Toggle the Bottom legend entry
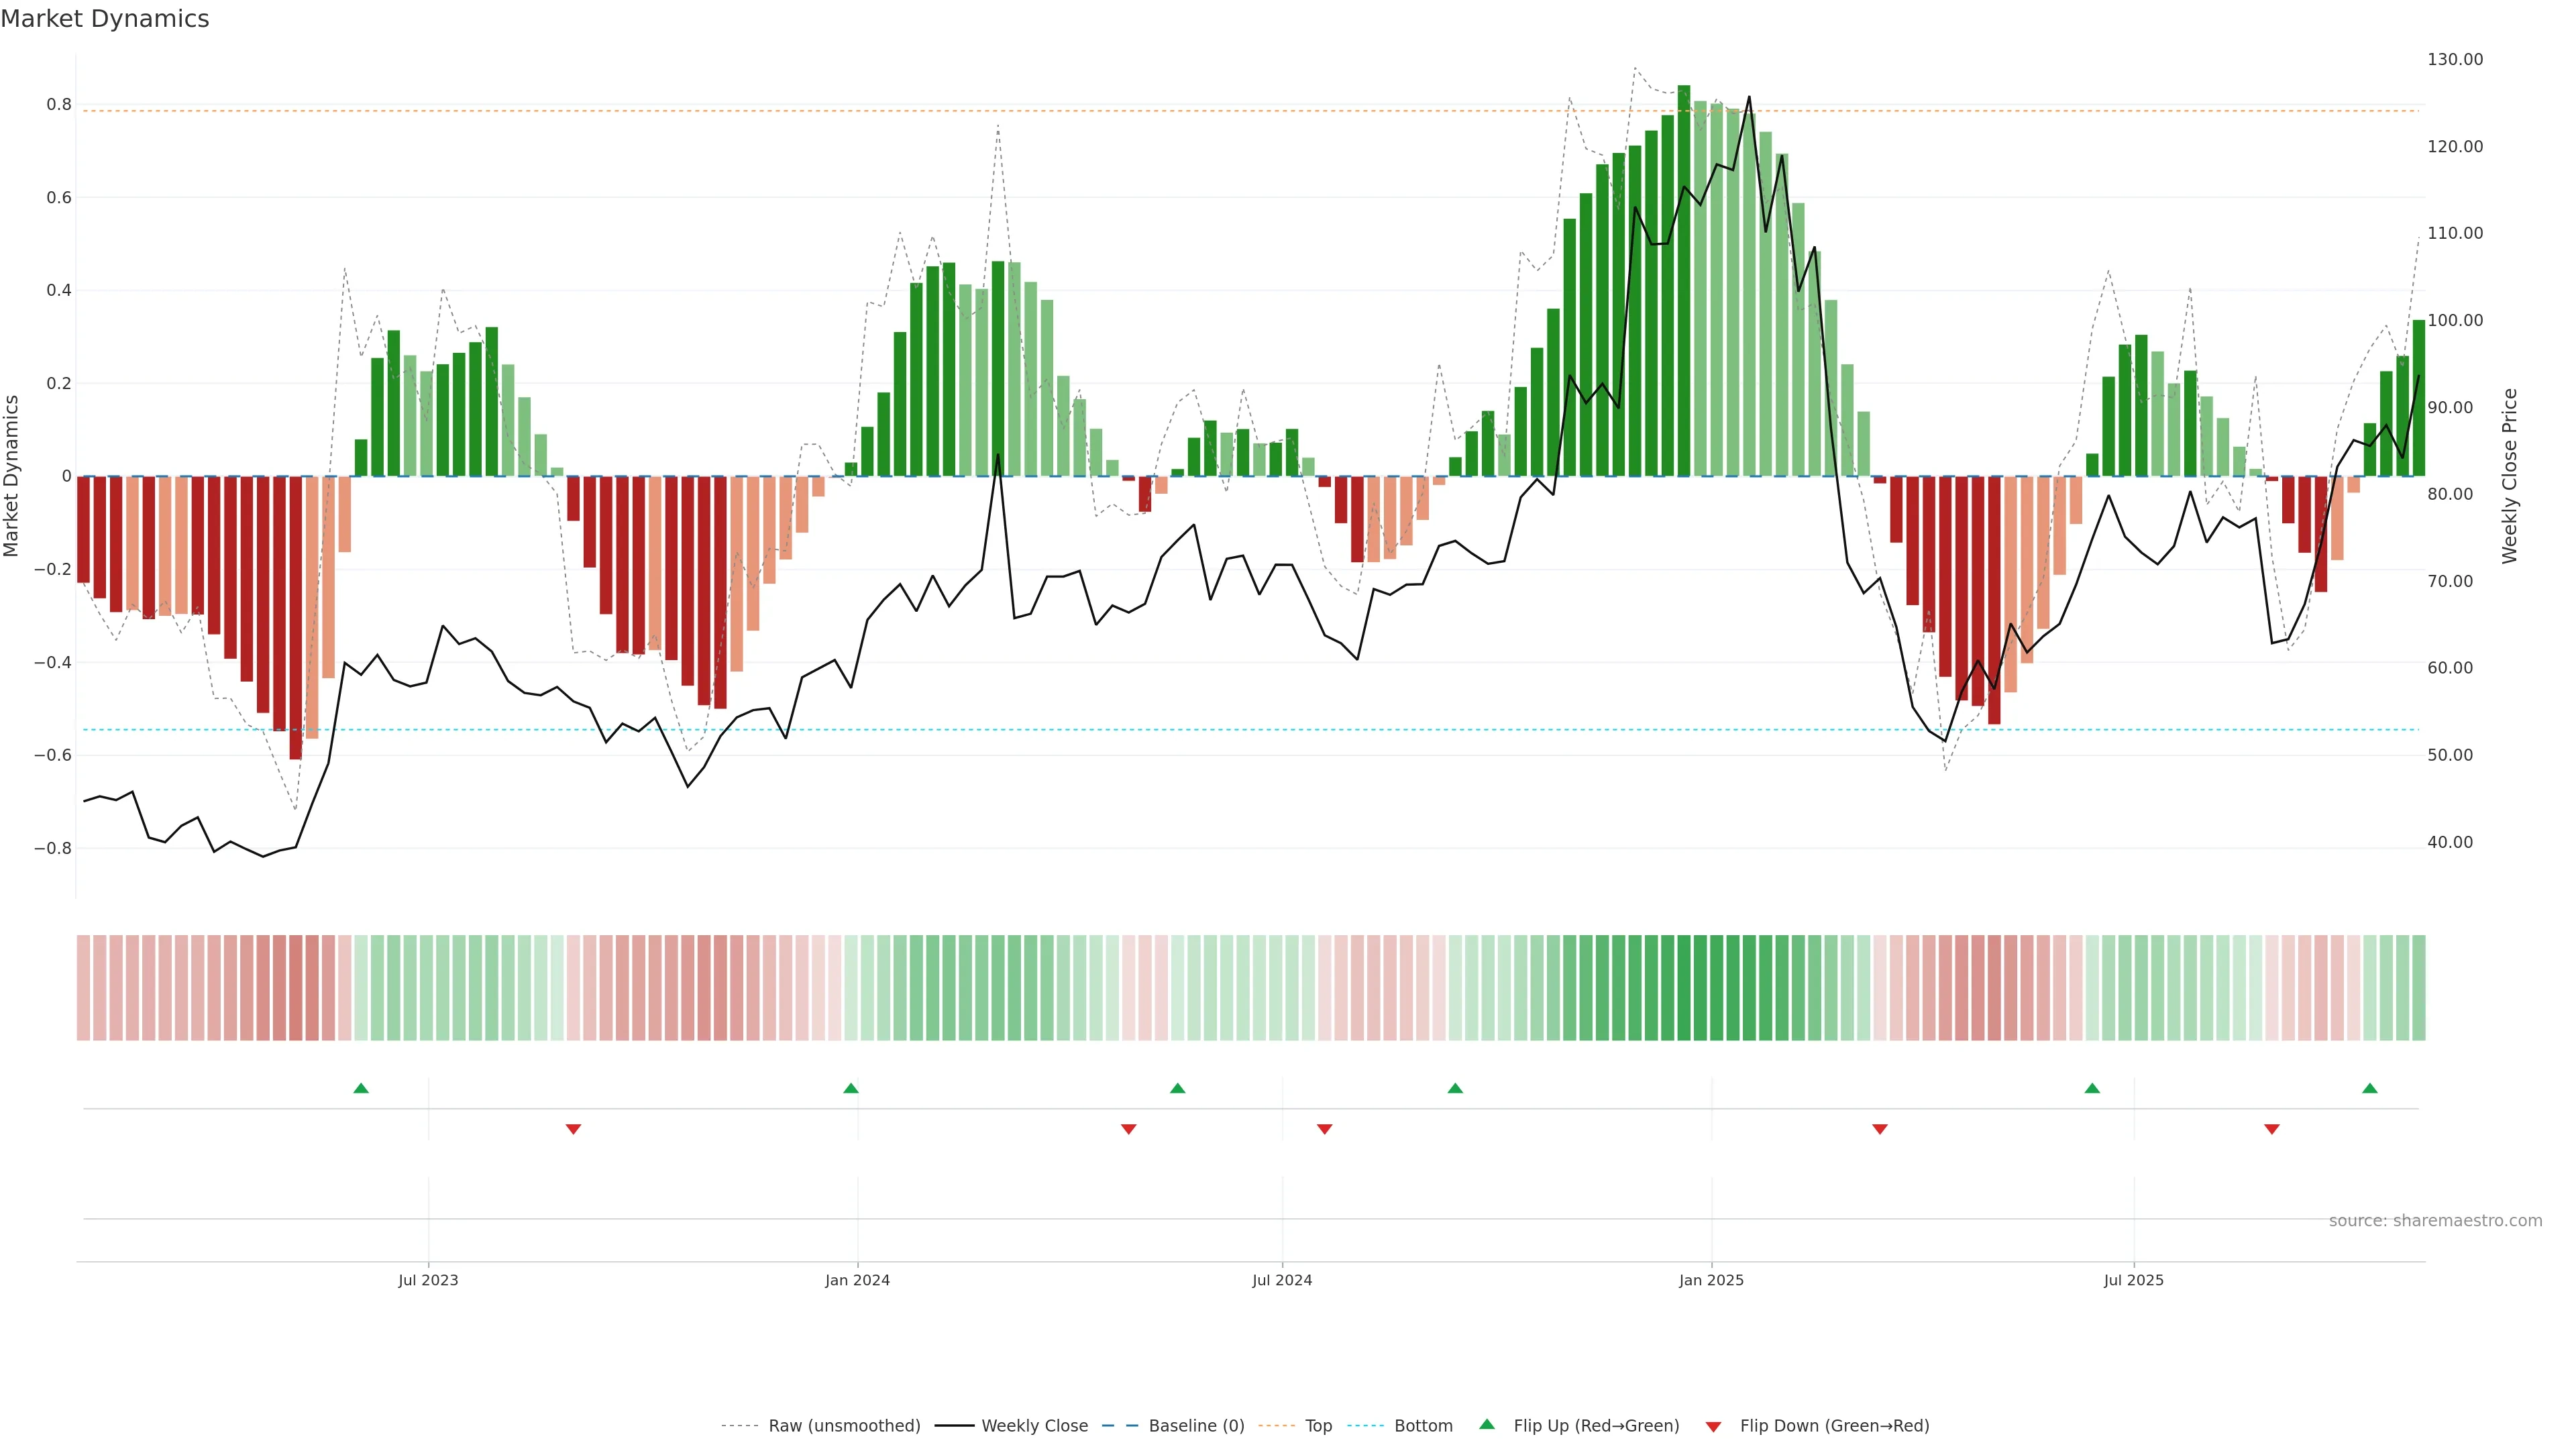The width and height of the screenshot is (2576, 1449). tap(1423, 1425)
